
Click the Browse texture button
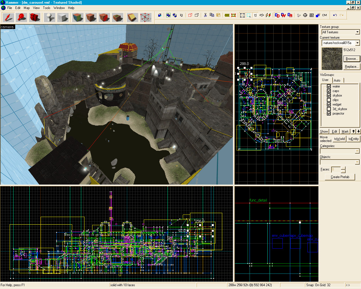pos(351,59)
